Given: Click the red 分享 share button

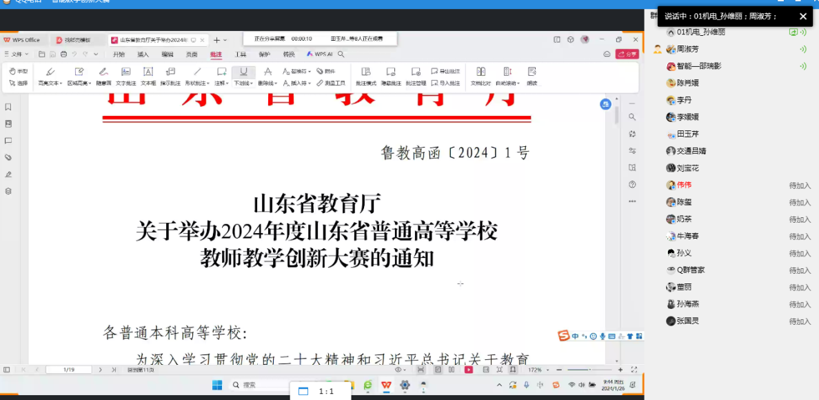Looking at the screenshot, I should pos(627,54).
